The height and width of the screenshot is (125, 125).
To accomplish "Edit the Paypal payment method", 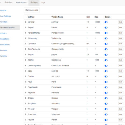I will (x=121, y=55).
